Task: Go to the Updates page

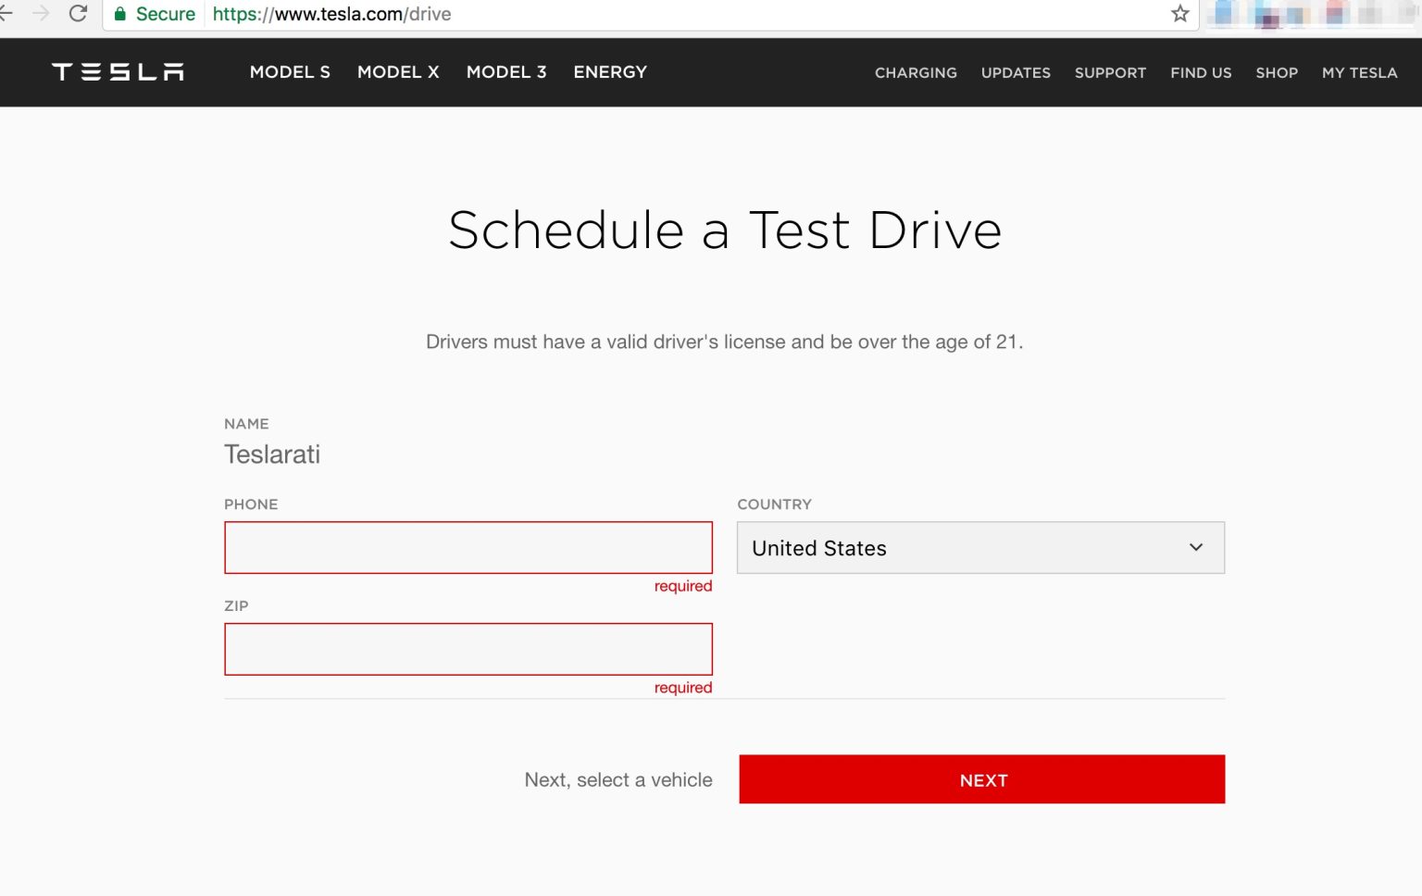Action: tap(1016, 73)
